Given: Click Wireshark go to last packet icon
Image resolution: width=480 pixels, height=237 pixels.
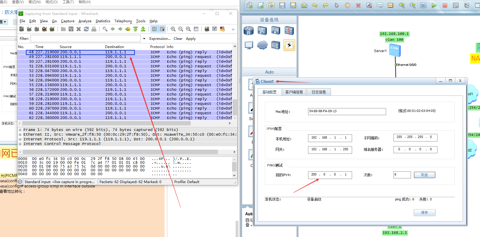Looking at the screenshot, I should [143, 29].
